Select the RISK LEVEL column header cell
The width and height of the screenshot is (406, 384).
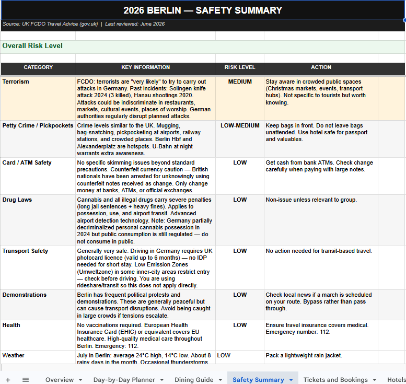click(240, 67)
